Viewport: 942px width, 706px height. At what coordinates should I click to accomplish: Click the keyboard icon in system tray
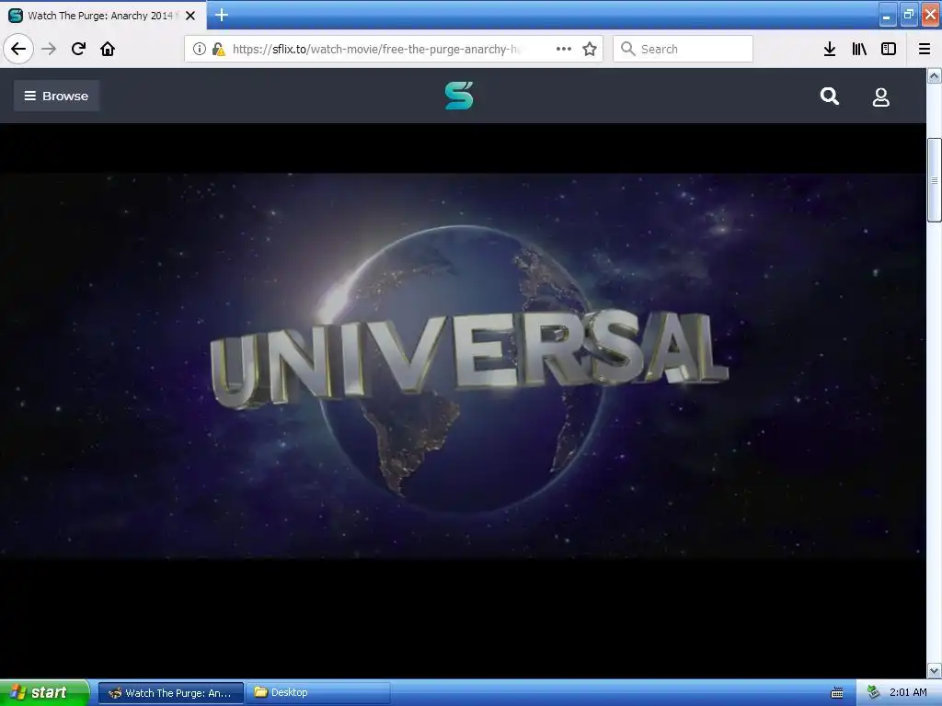[837, 693]
